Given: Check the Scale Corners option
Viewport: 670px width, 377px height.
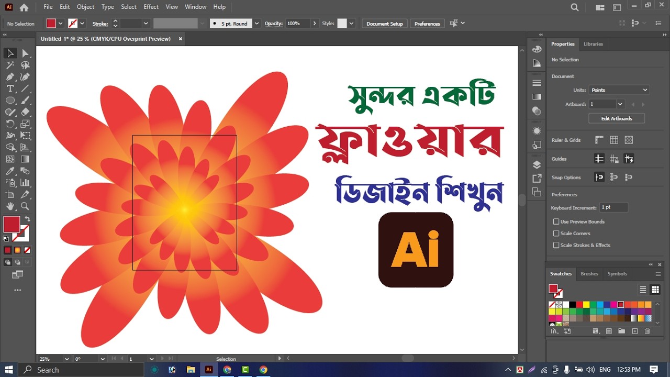Looking at the screenshot, I should [x=556, y=234].
